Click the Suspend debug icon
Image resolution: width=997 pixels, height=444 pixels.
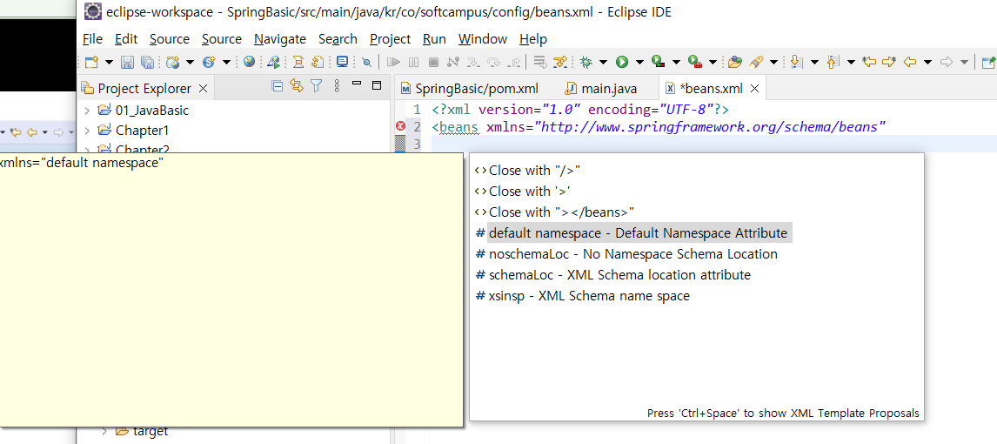(x=413, y=62)
